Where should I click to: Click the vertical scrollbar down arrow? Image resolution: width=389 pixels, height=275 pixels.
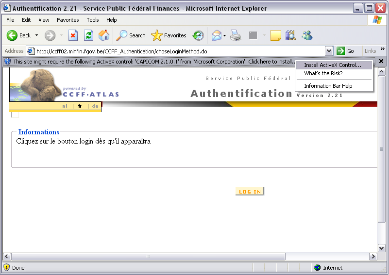point(381,248)
